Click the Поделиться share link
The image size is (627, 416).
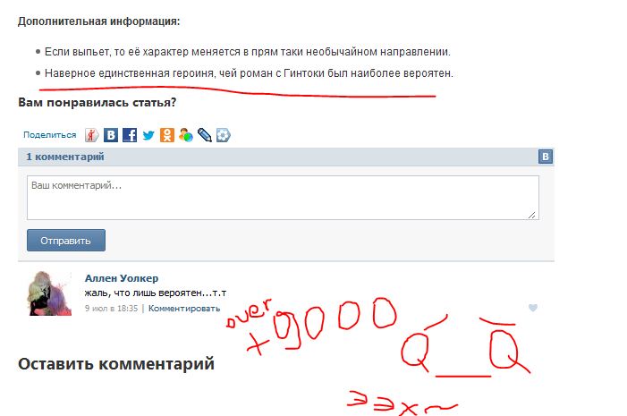(49, 135)
